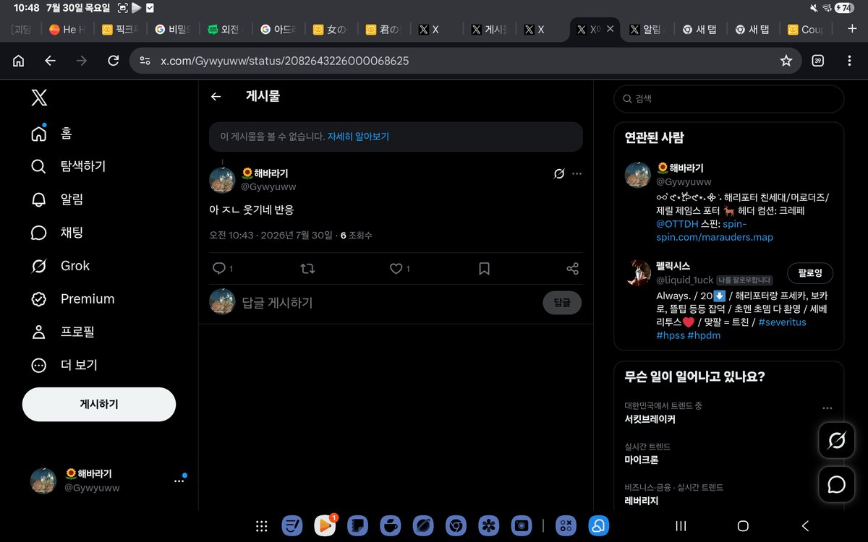
Task: Switch to the 게시 tab
Action: click(x=490, y=30)
